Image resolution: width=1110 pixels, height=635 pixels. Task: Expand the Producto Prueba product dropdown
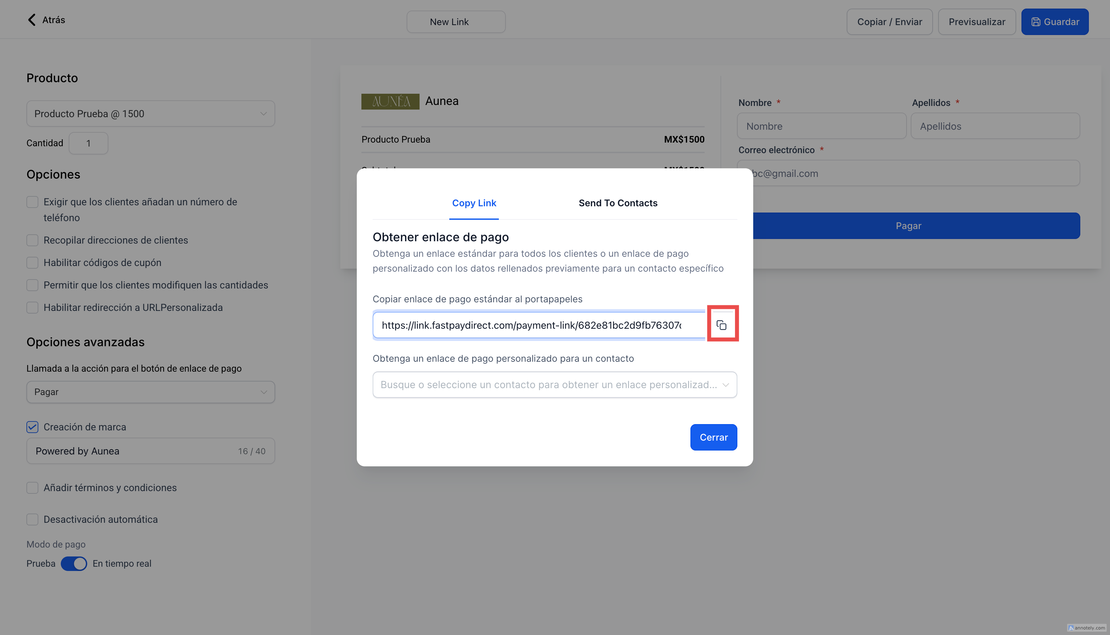[x=150, y=114]
